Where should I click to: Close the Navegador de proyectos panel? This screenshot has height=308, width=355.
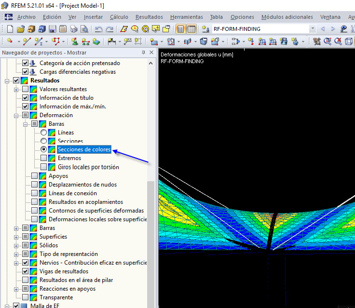pos(151,52)
